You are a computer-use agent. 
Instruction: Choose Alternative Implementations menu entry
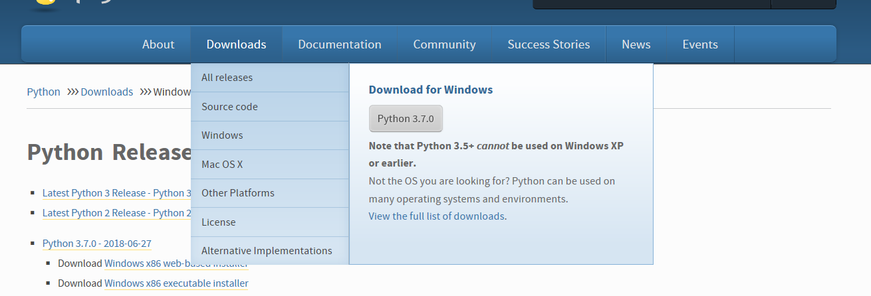[x=267, y=251]
